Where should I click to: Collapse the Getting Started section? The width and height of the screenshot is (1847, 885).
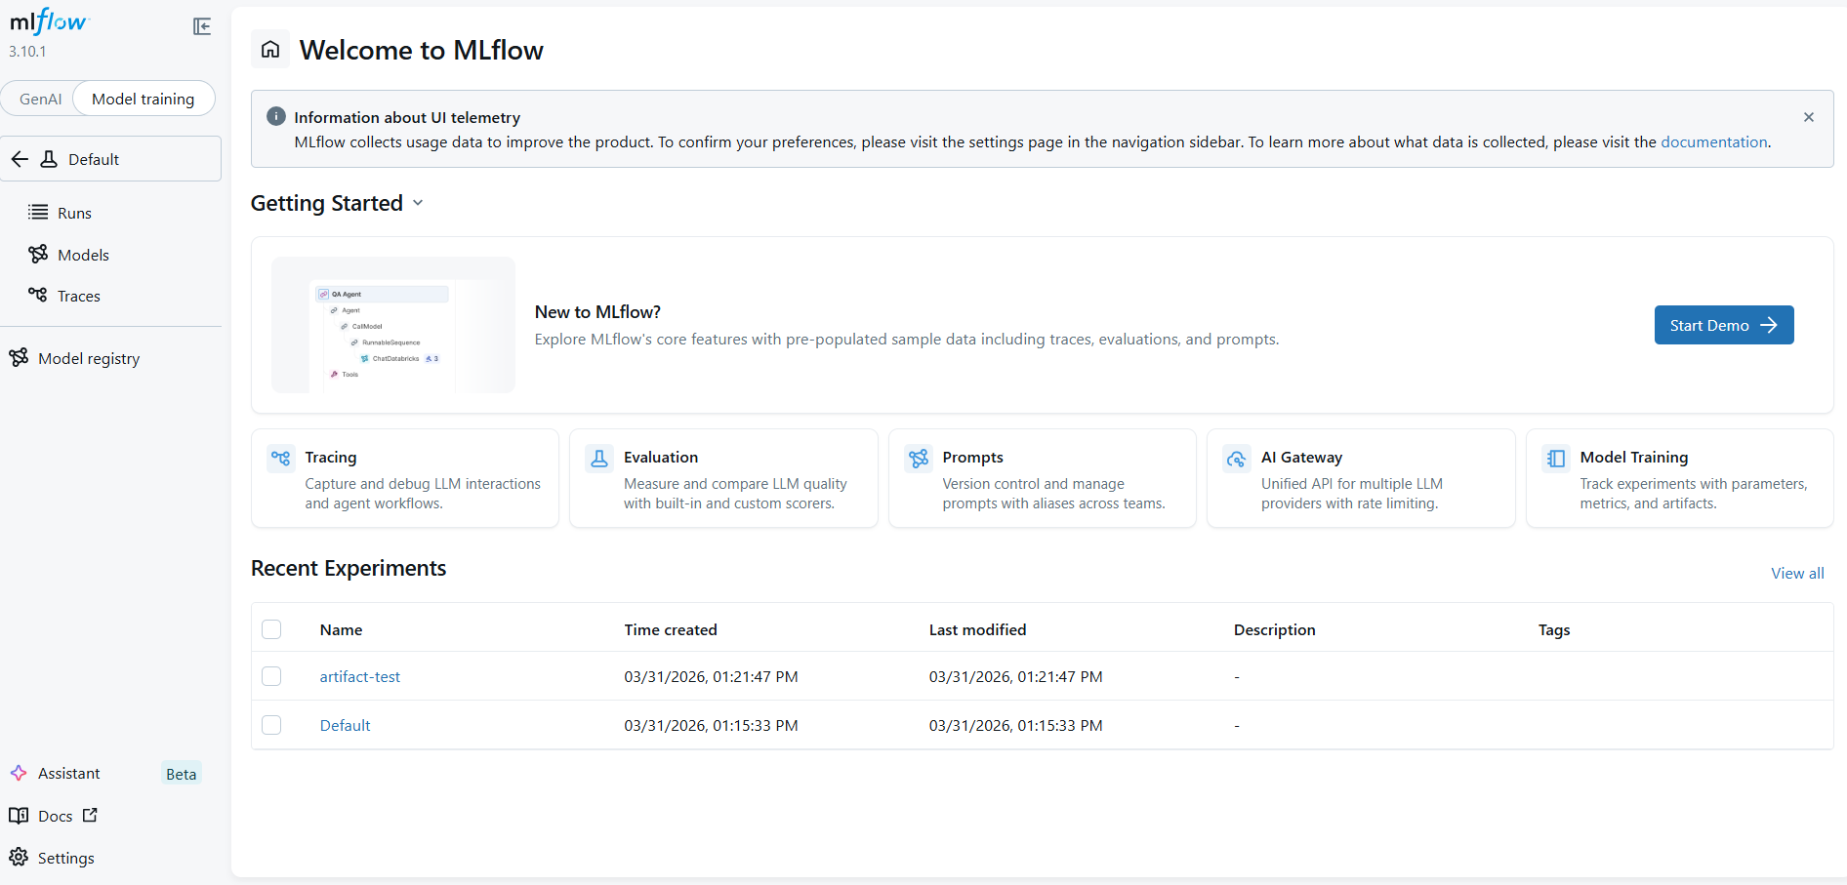(x=418, y=203)
